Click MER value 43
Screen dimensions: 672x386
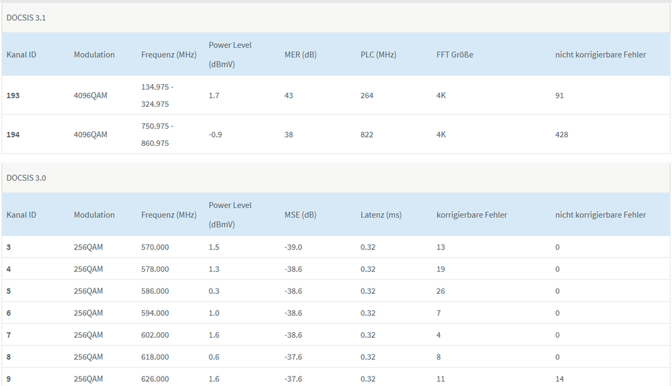pyautogui.click(x=289, y=95)
